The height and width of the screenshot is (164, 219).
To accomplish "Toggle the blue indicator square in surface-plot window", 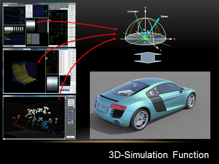I will tap(71, 75).
